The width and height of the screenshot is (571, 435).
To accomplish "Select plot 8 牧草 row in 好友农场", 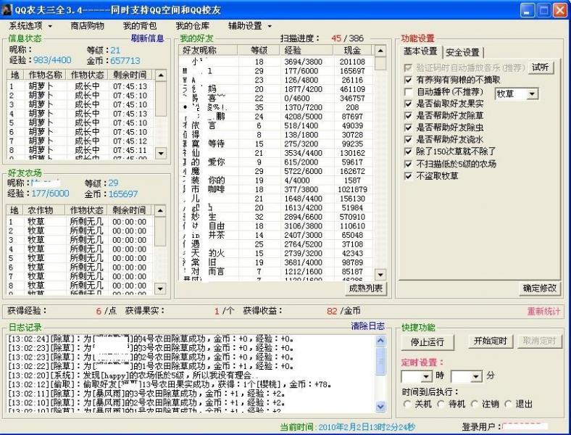I will point(80,286).
